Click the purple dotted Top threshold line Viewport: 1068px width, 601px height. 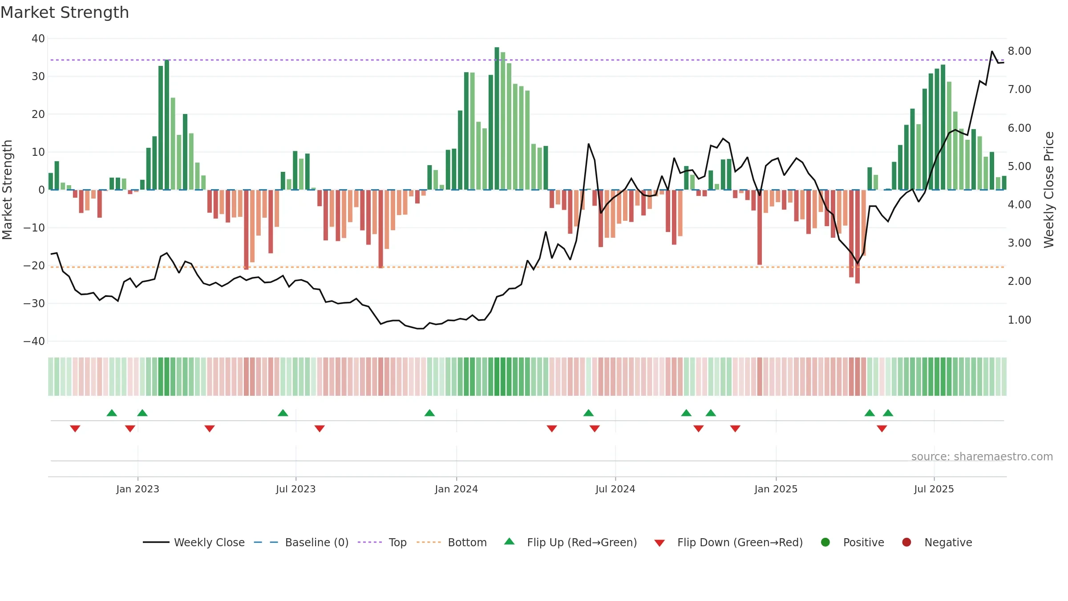527,60
